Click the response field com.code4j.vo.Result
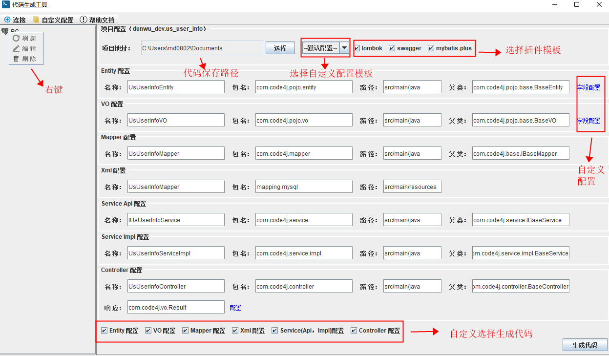 (x=176, y=307)
